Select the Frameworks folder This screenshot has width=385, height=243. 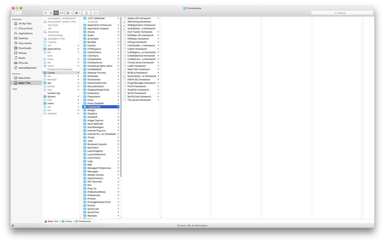coord(101,107)
